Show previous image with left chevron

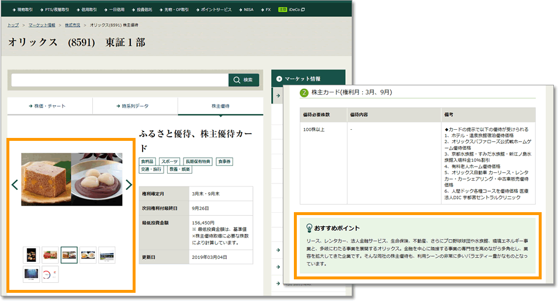15,185
